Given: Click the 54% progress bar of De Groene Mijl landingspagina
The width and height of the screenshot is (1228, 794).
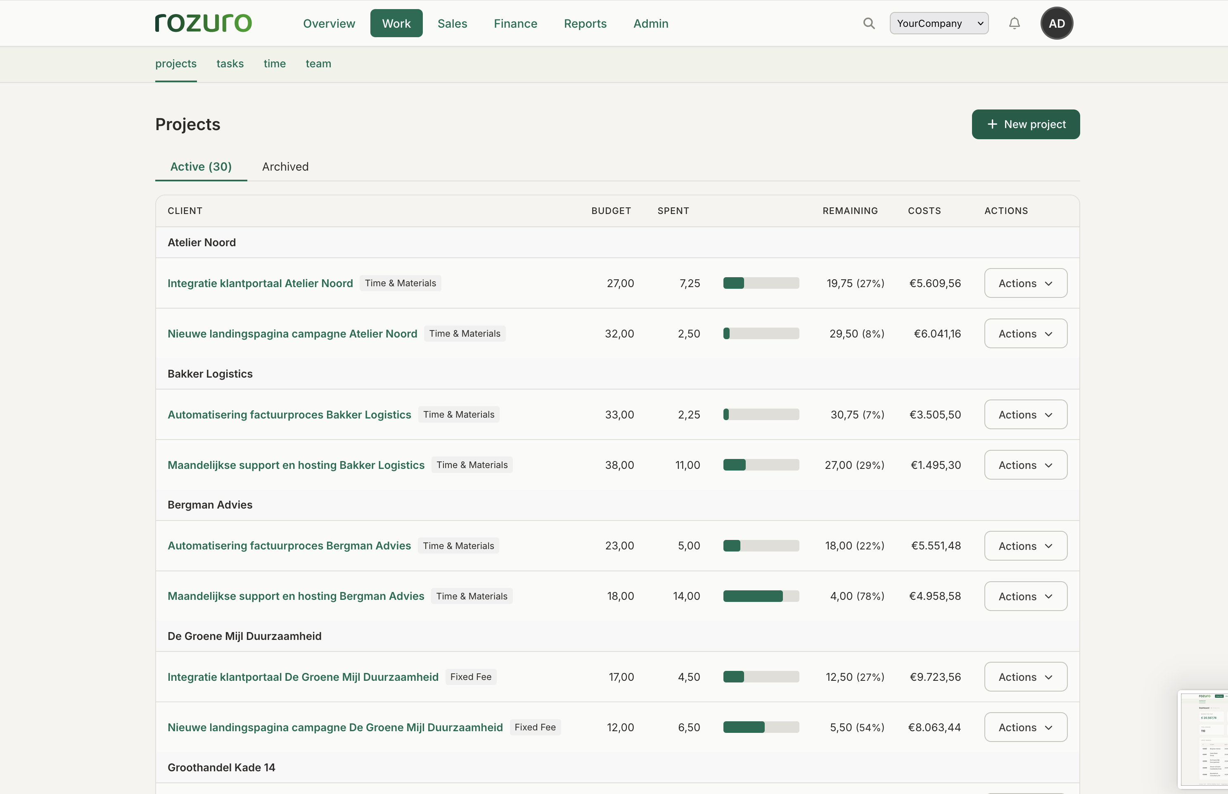Looking at the screenshot, I should tap(761, 727).
